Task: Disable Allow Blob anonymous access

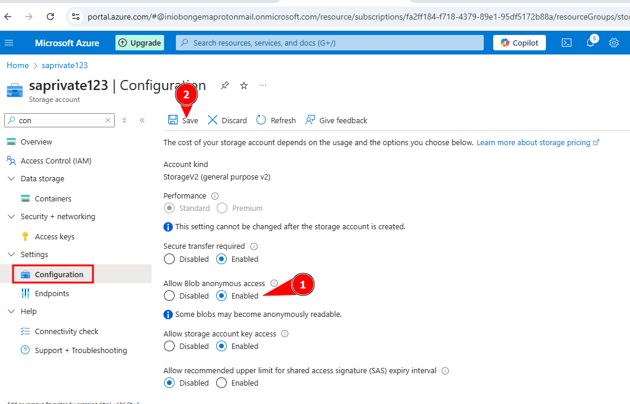Action: [169, 296]
